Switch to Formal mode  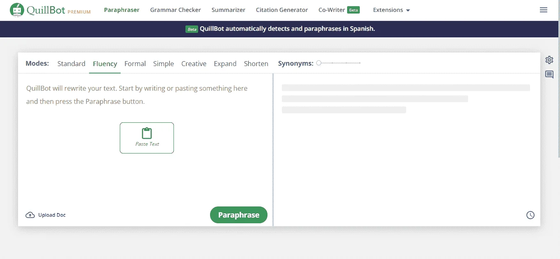(135, 64)
